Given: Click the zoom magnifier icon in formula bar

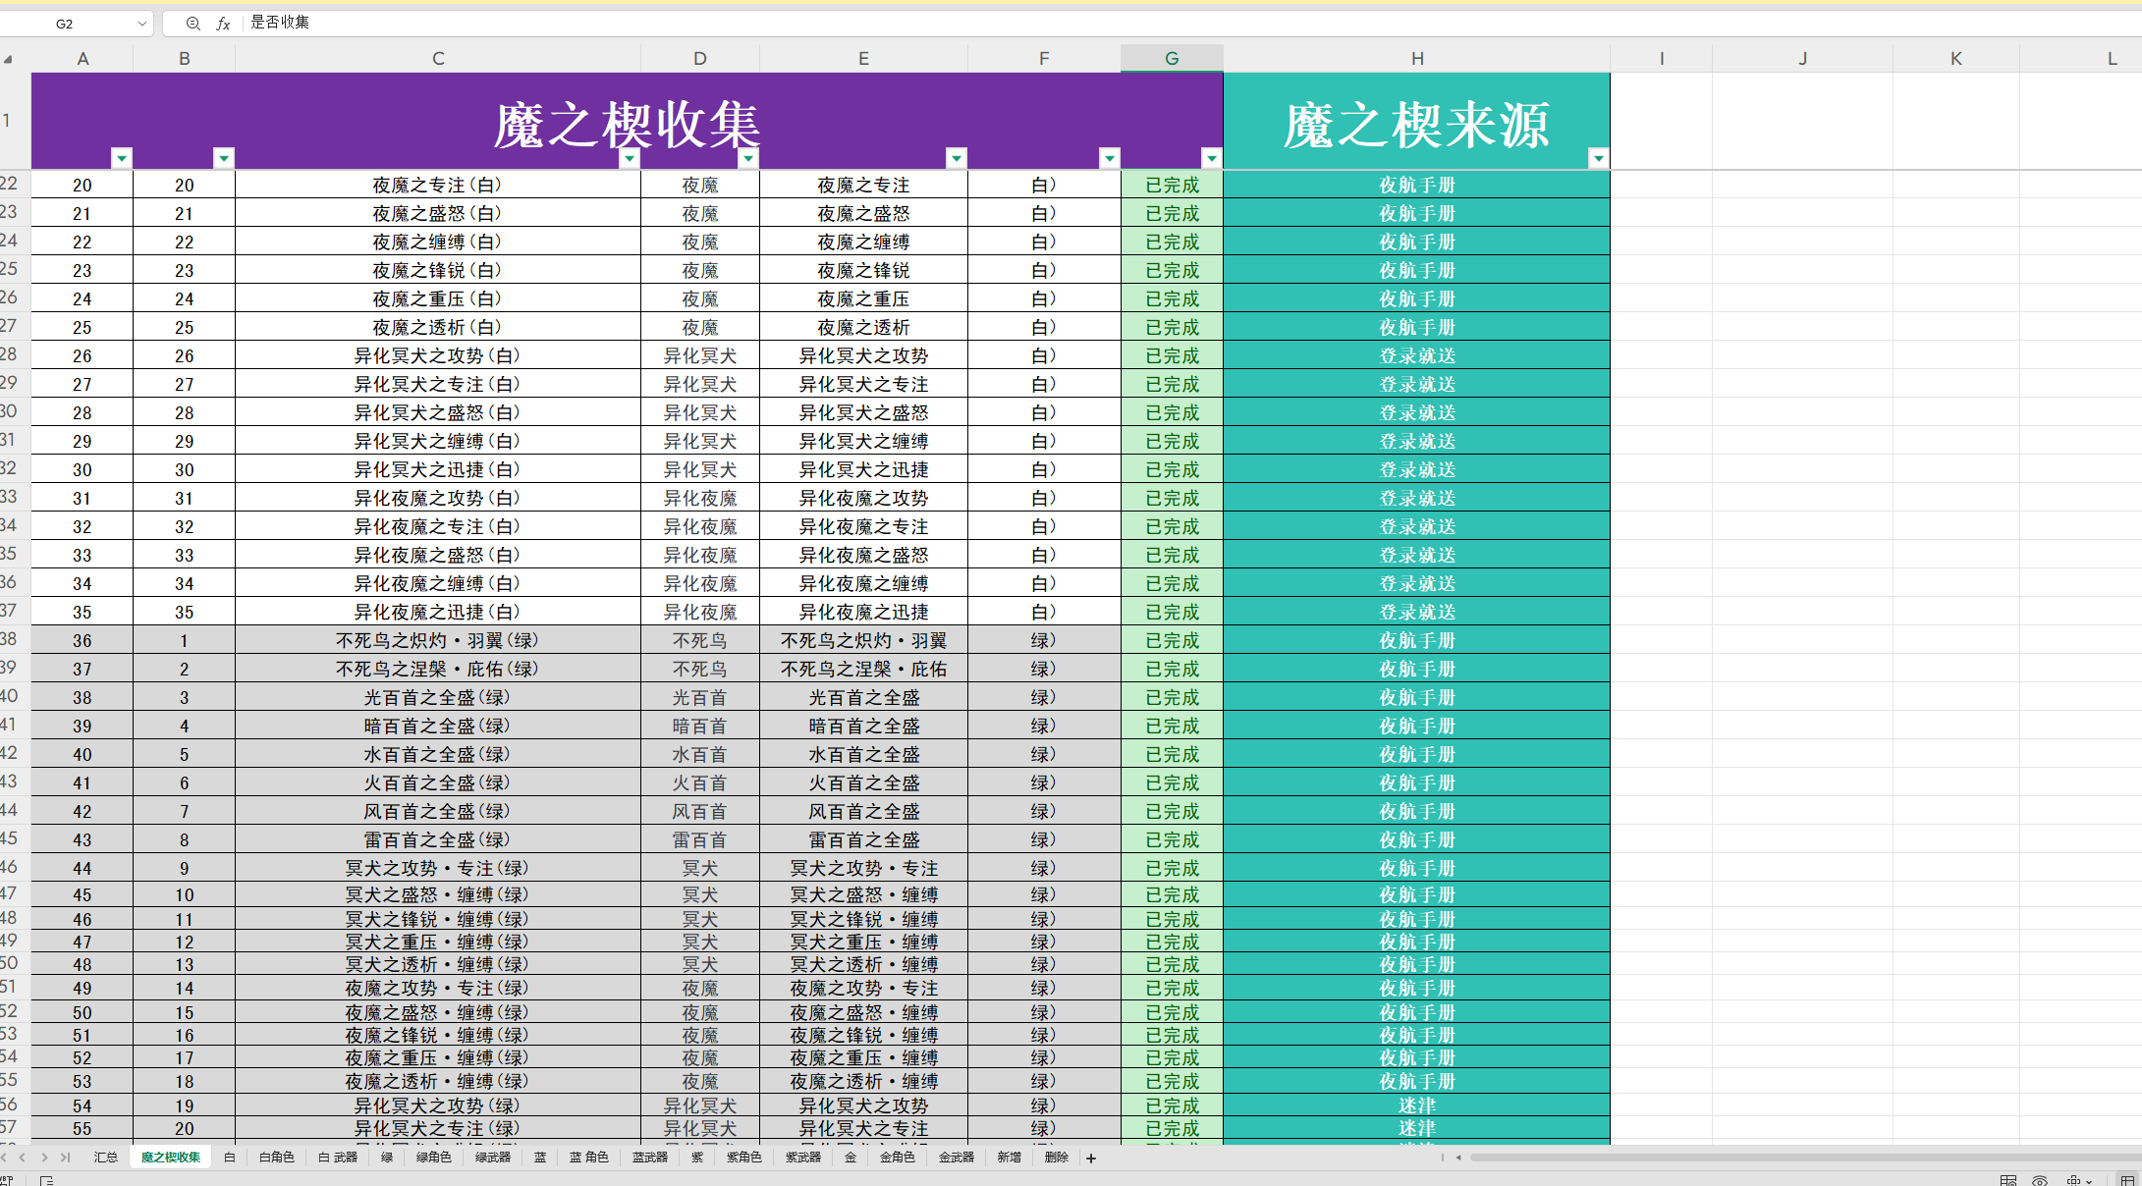Looking at the screenshot, I should click(x=192, y=23).
